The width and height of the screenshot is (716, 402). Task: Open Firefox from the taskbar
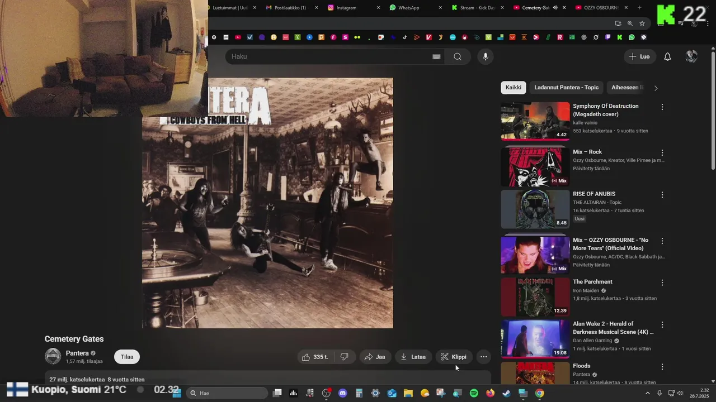[x=490, y=393]
